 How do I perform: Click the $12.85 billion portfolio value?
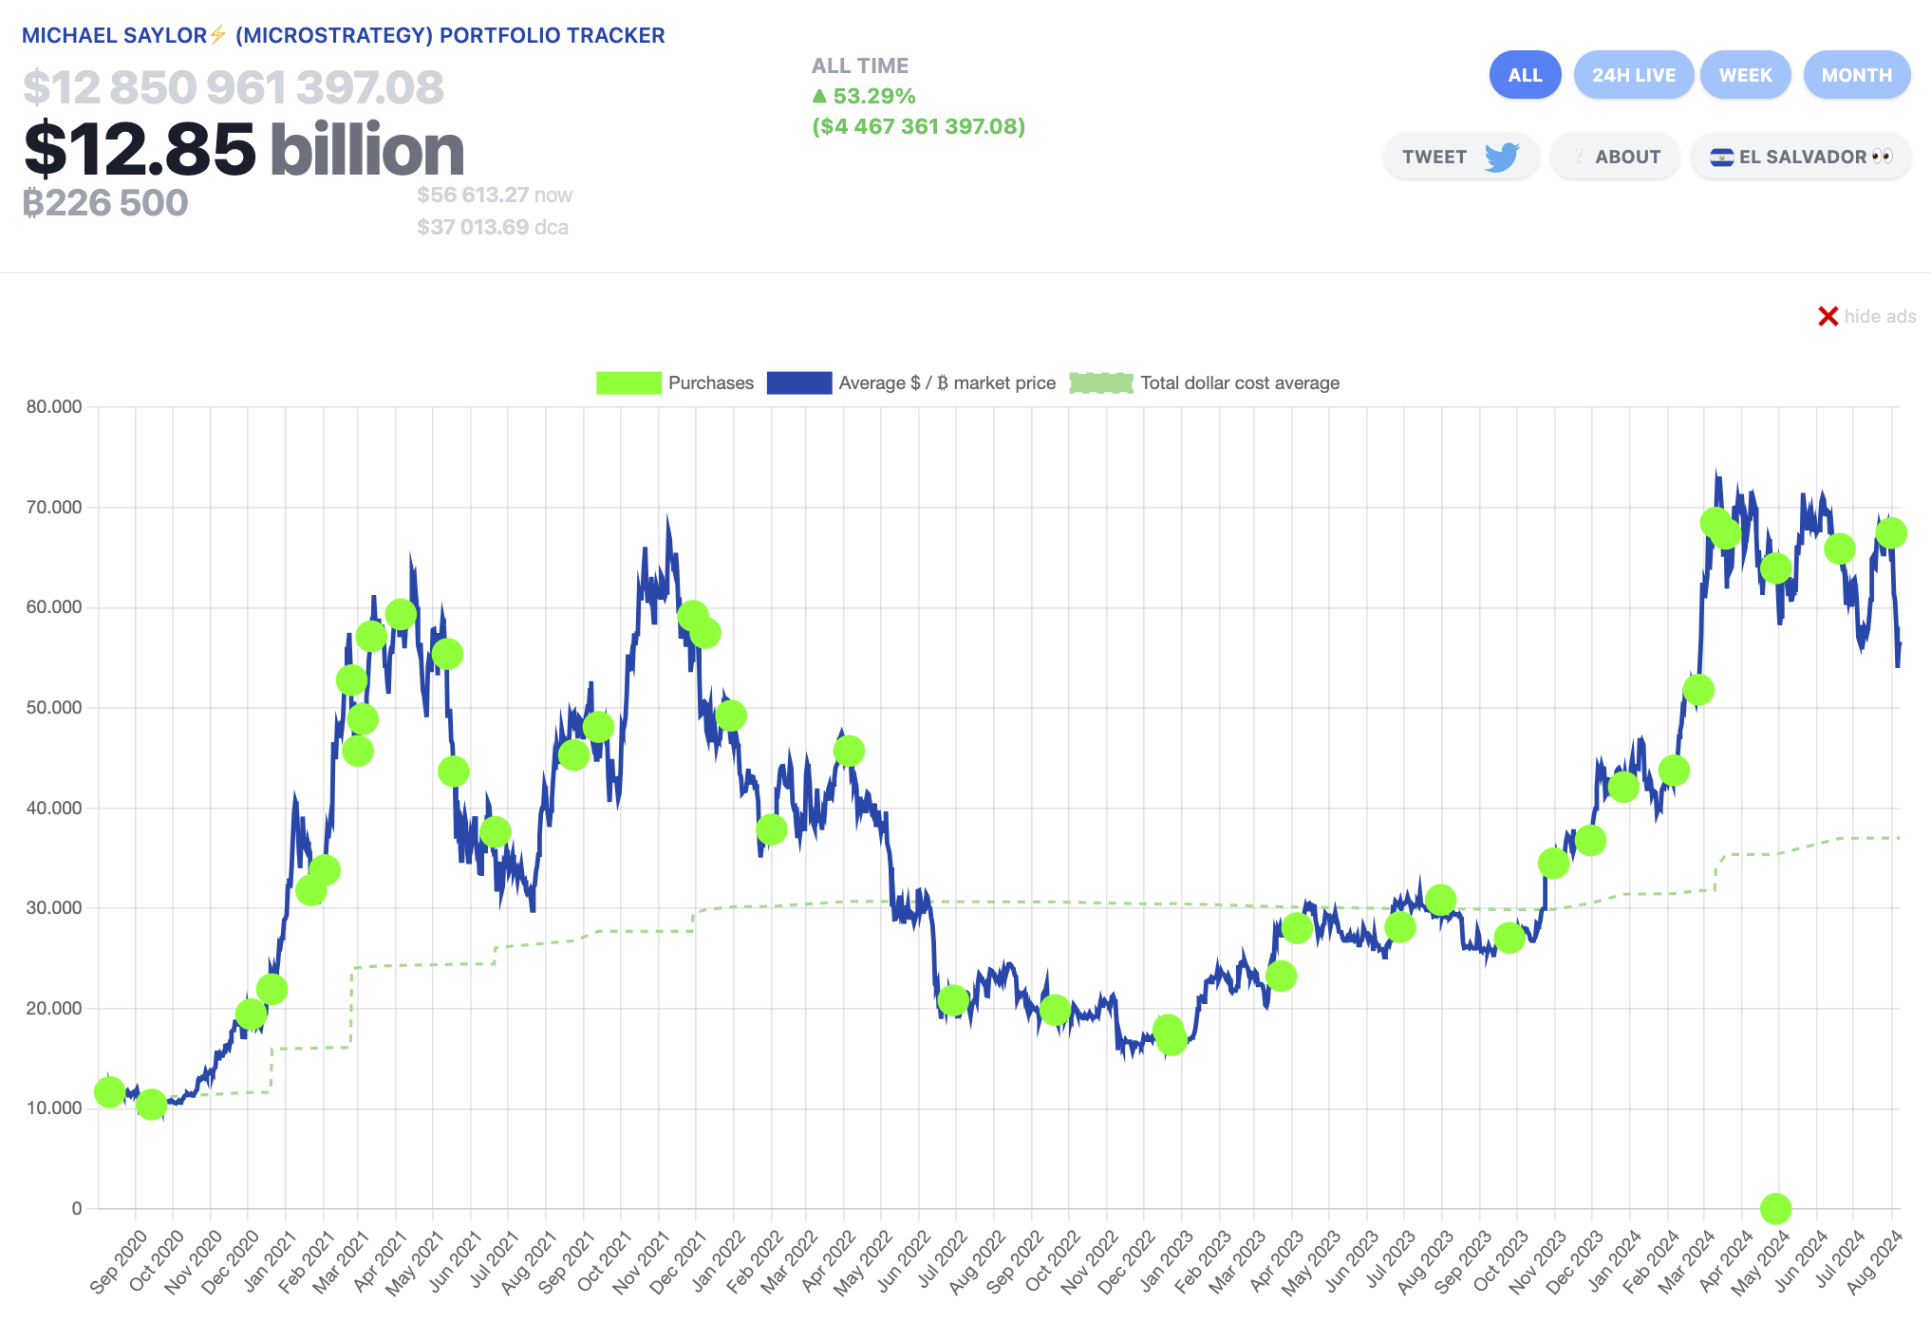244,149
